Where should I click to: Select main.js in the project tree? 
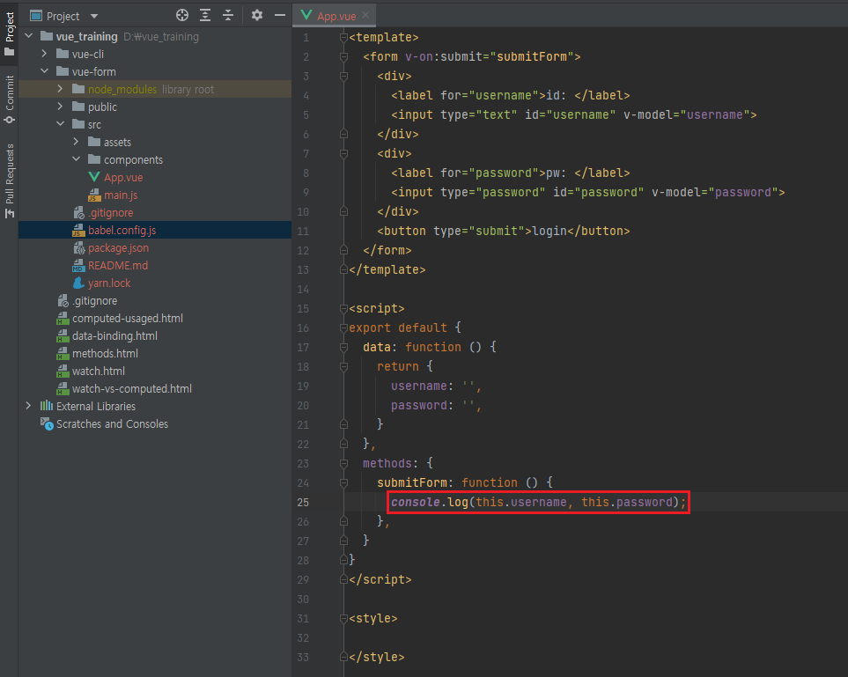pos(121,195)
